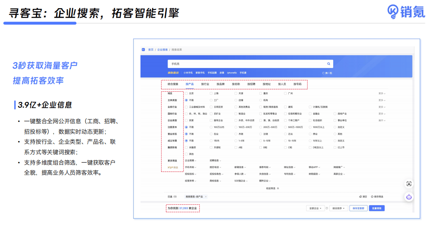Open the 综合排序 sort dropdown
The height and width of the screenshot is (240, 440).
coord(338,208)
